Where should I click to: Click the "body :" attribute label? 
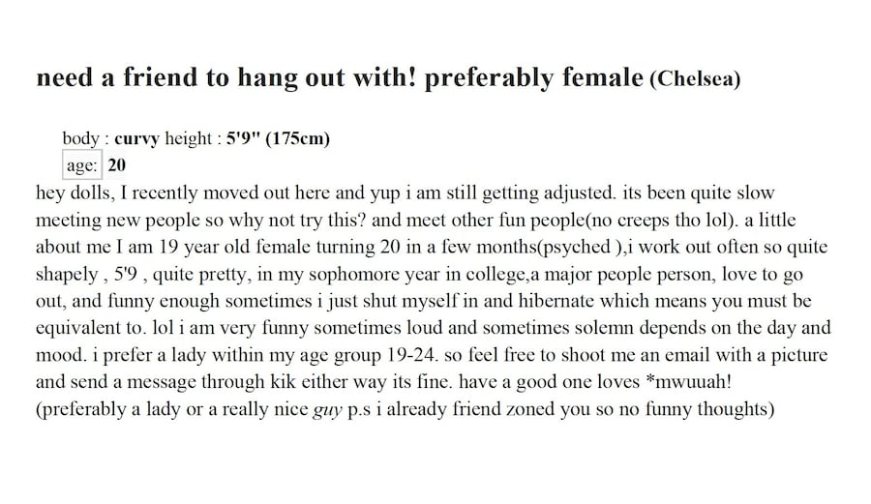[x=85, y=138]
